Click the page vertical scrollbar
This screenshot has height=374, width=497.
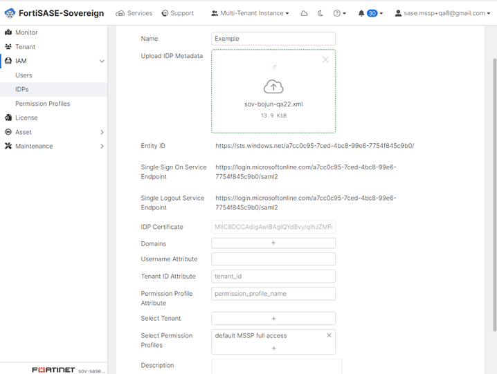pyautogui.click(x=495, y=195)
